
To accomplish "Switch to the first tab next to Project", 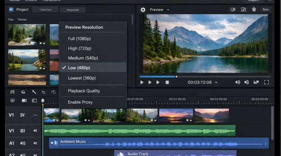I will pyautogui.click(x=45, y=10).
